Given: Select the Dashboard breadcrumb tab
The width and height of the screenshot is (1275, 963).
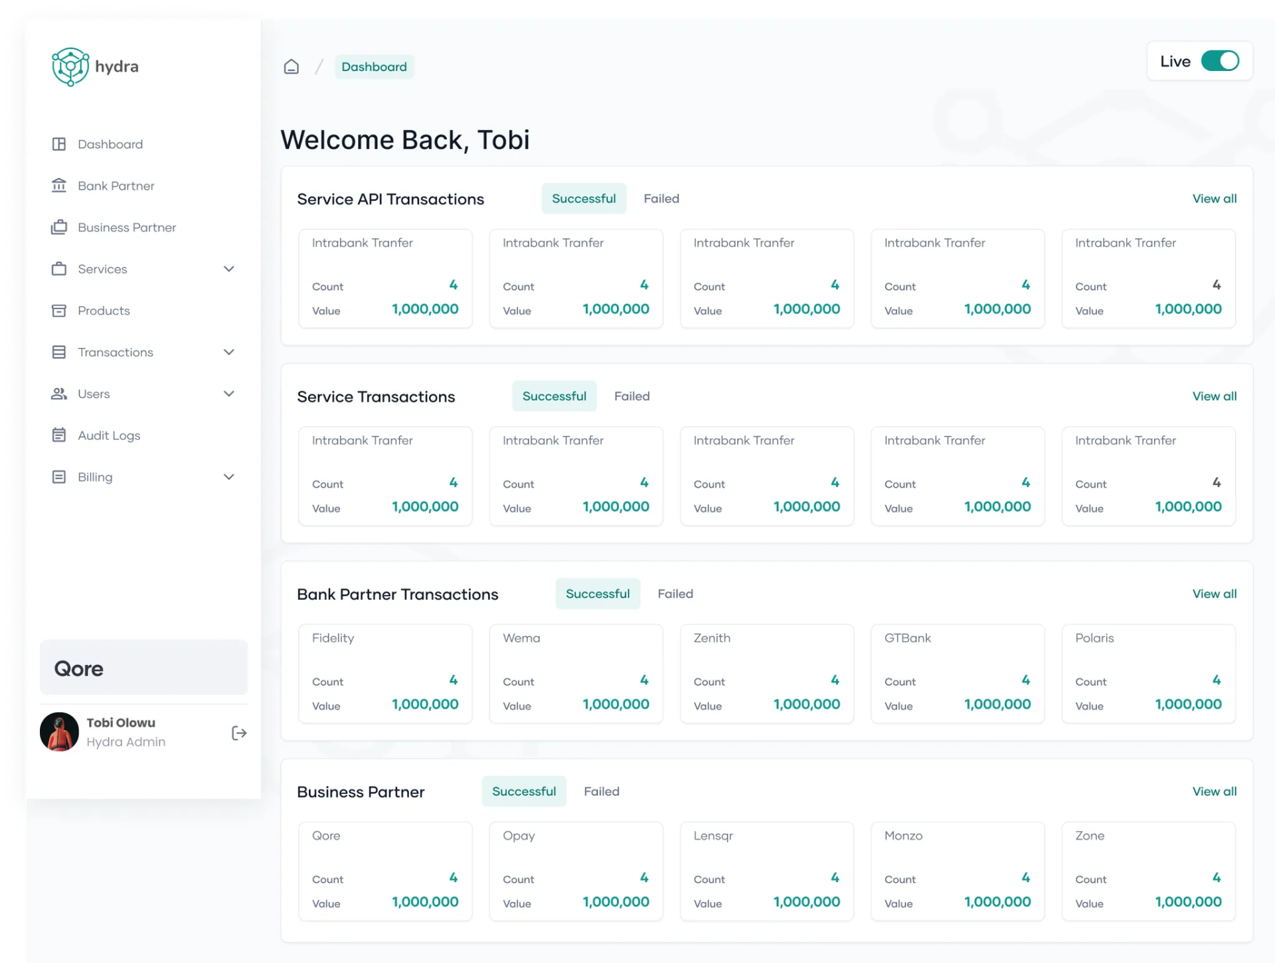Looking at the screenshot, I should click(374, 66).
